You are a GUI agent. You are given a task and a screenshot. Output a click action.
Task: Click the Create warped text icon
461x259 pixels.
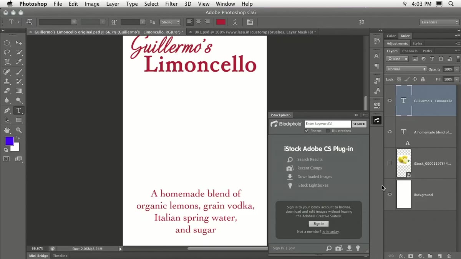point(235,22)
